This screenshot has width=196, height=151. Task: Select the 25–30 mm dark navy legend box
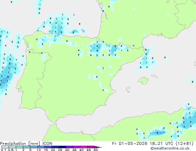click(x=62, y=147)
